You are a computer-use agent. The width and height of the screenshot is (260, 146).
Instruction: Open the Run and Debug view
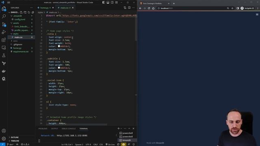coord(4,32)
